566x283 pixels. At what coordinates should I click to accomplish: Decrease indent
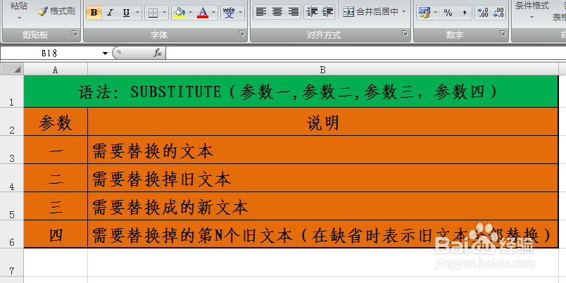point(312,12)
